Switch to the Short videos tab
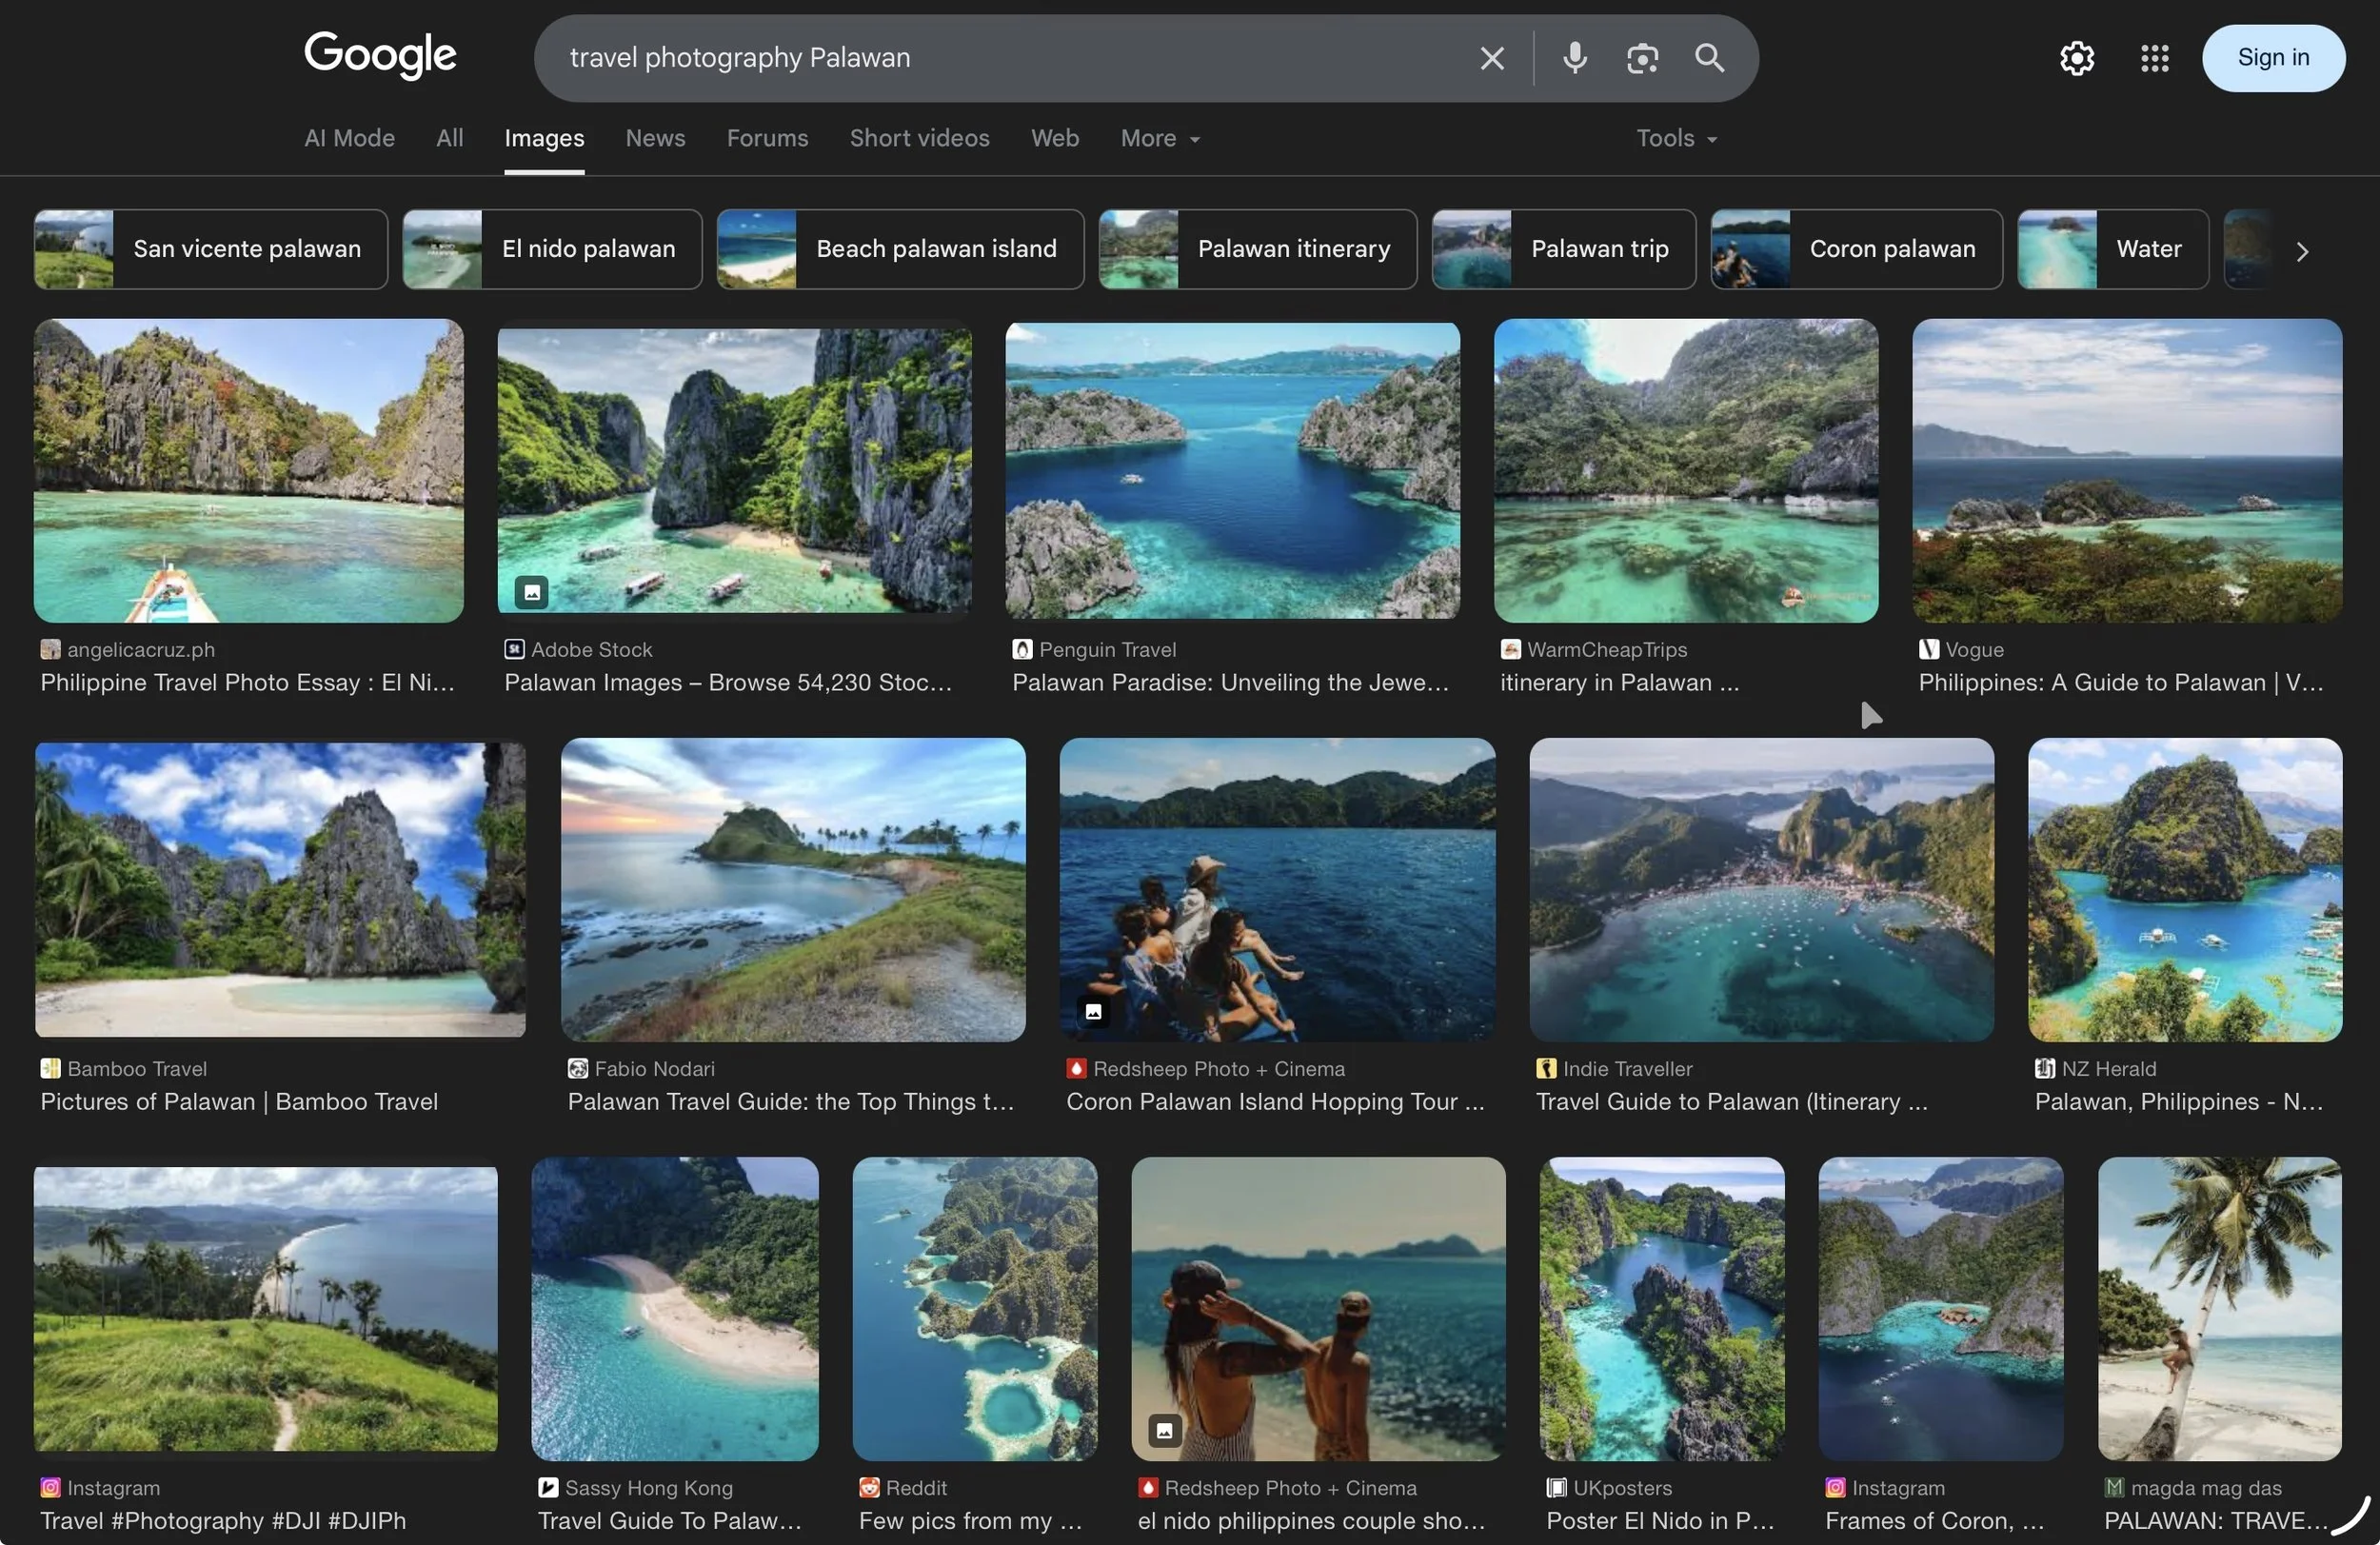2380x1545 pixels. 919,138
